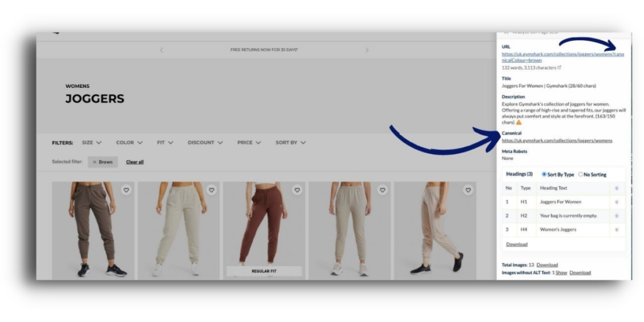Viewport: 644px width, 322px height.
Task: Select Sort By Type radio button
Action: (544, 175)
